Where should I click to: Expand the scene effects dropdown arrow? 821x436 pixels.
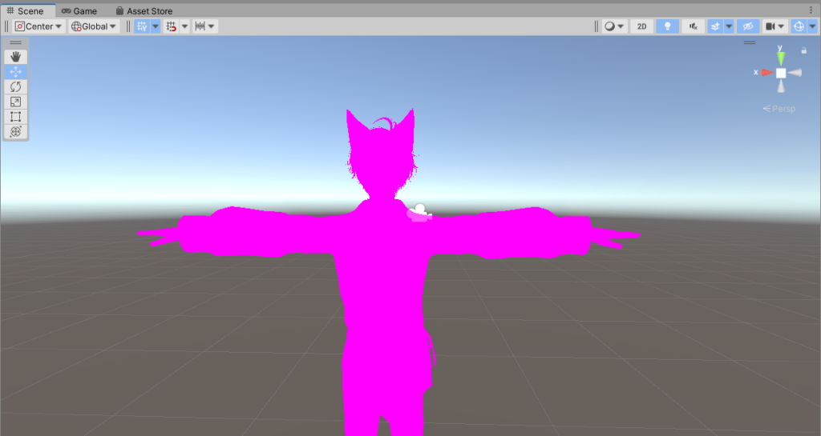coord(728,26)
